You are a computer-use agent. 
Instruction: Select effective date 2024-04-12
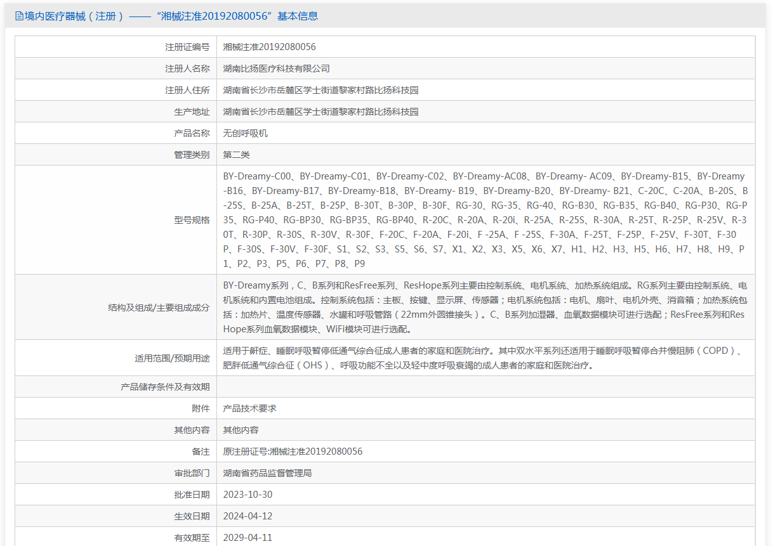coord(248,516)
